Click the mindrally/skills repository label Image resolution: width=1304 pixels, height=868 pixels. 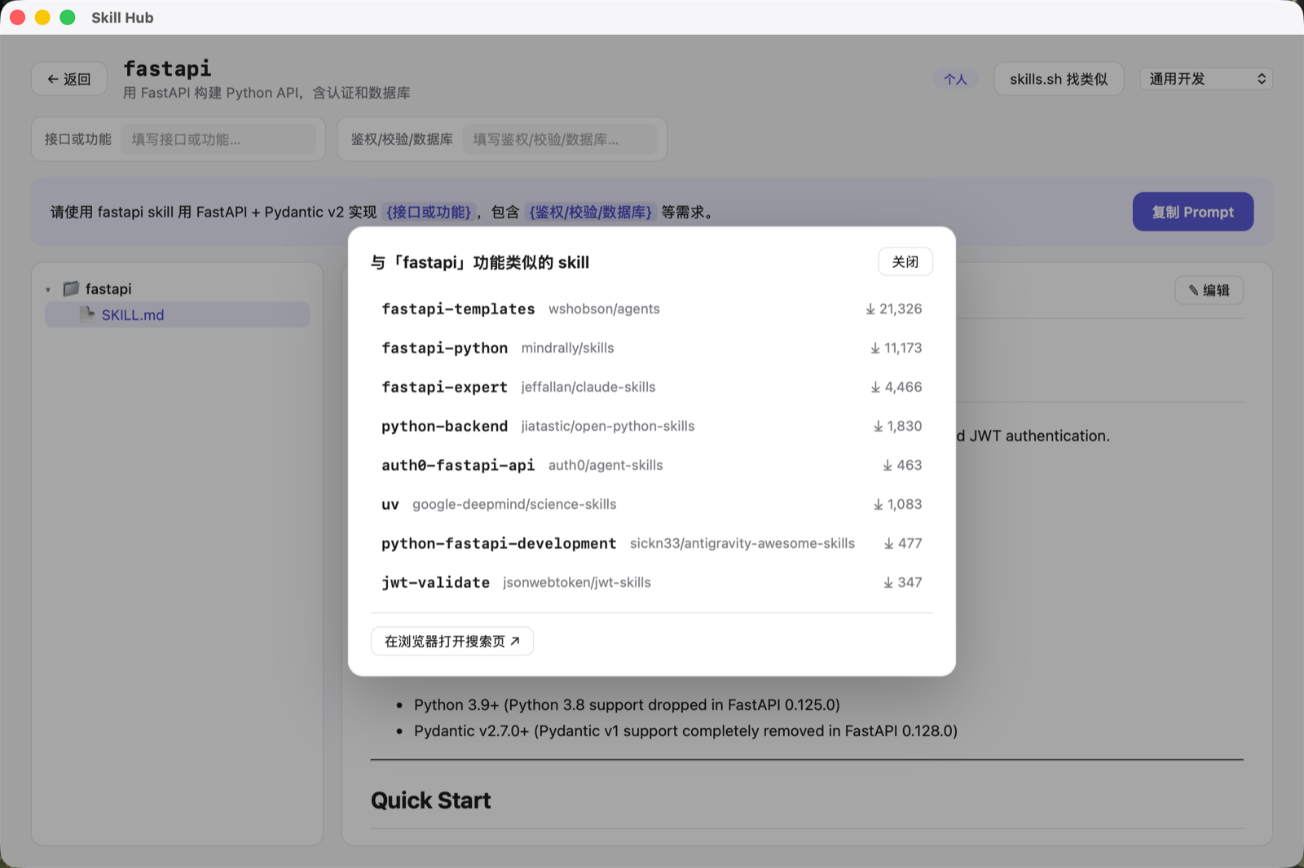tap(567, 348)
